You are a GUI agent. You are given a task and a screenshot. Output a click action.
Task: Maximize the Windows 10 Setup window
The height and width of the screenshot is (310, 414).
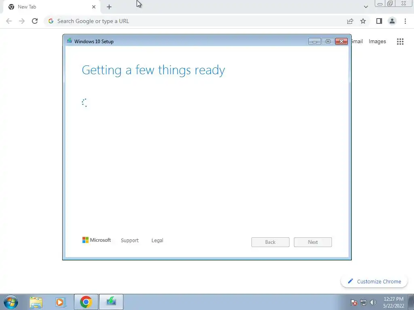point(328,42)
